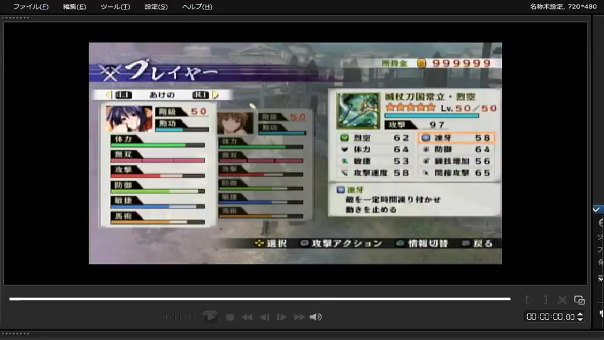Click the scissors split clip icon
The height and width of the screenshot is (340, 604).
562,300
